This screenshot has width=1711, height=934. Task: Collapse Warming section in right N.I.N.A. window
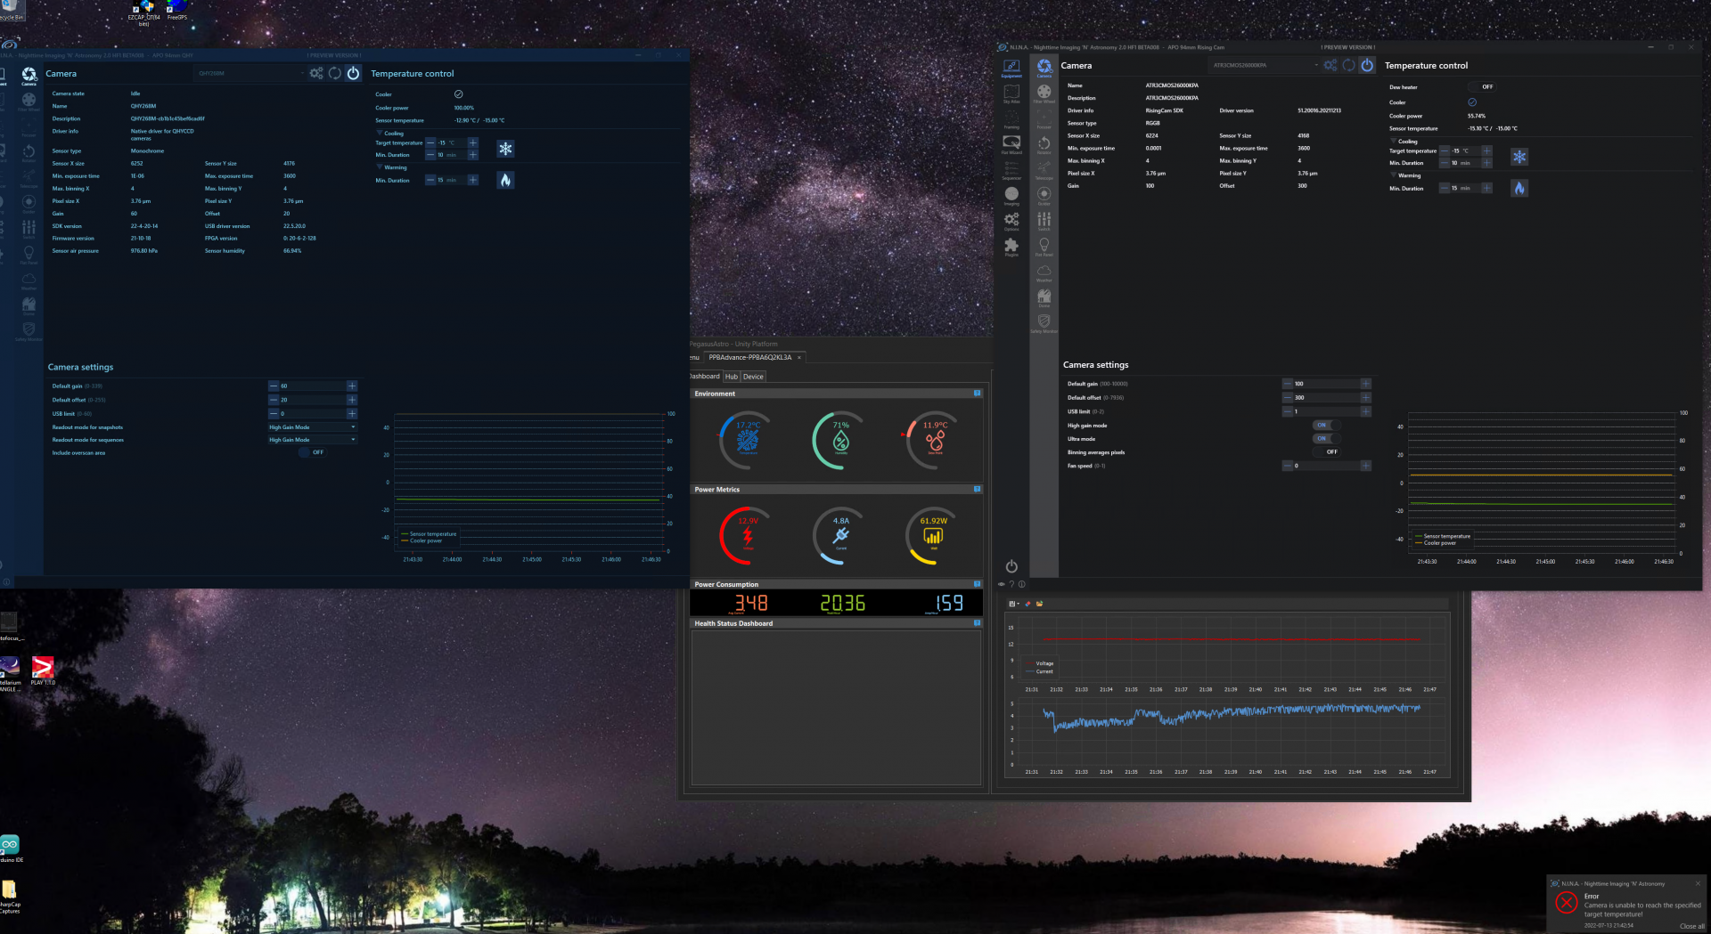tap(1394, 175)
